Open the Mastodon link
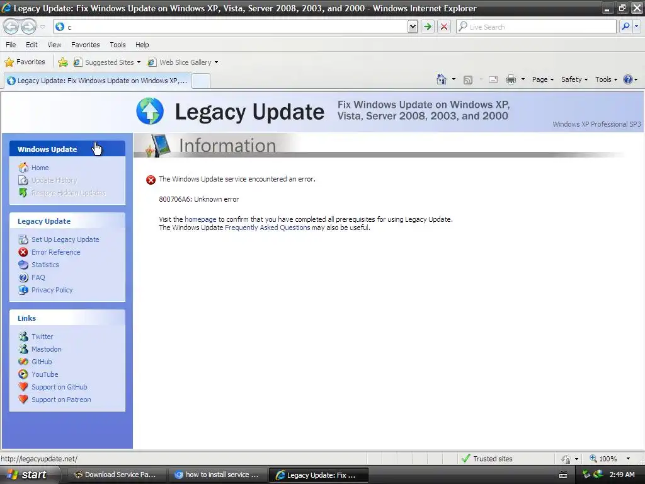This screenshot has height=484, width=645. point(47,349)
